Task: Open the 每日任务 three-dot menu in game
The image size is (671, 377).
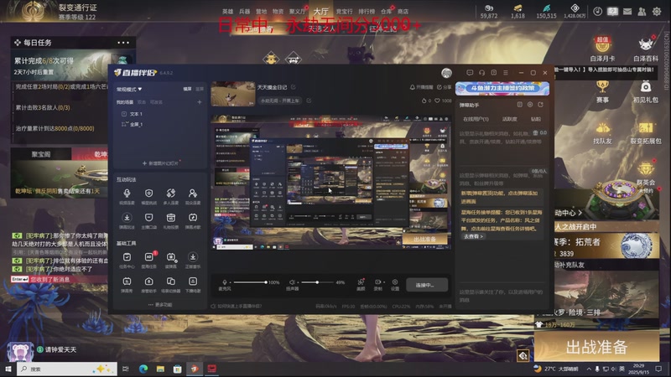Action: (123, 43)
